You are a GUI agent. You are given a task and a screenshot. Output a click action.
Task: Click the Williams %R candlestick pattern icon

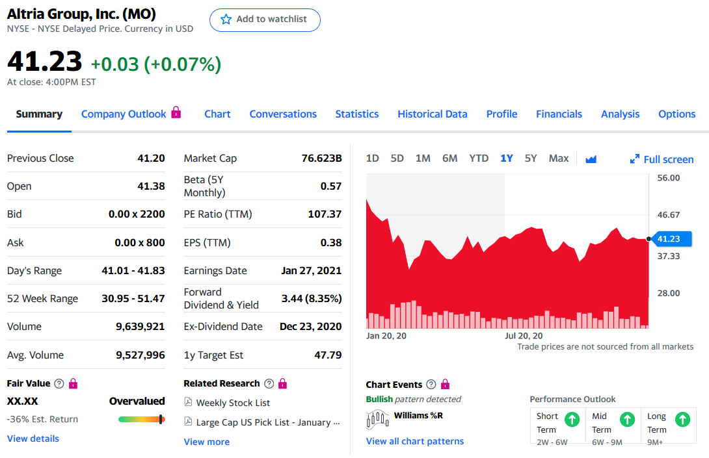(377, 419)
